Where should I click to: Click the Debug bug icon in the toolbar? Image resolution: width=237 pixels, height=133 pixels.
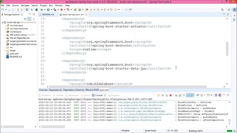41,10
